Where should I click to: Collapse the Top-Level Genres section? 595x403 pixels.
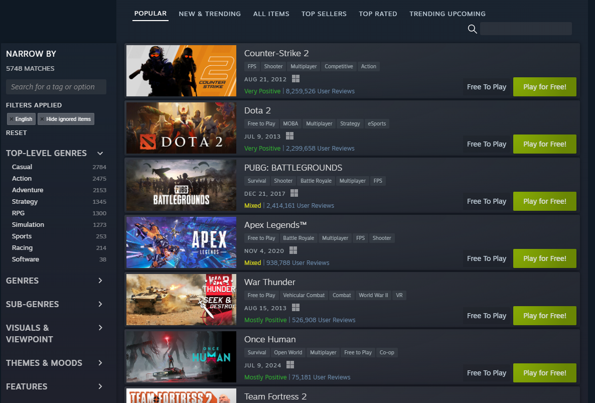click(100, 153)
